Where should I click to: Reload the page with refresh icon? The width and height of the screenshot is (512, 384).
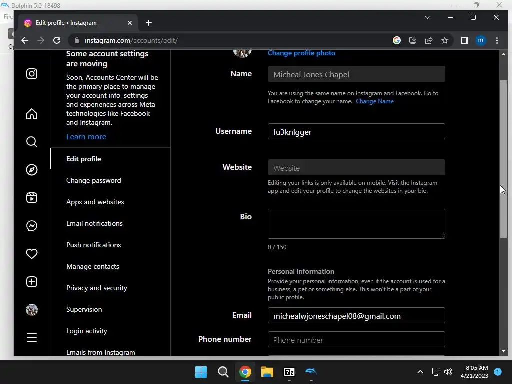[57, 40]
